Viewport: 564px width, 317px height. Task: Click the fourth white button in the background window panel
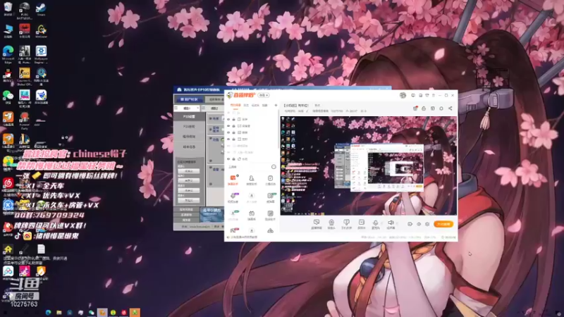(188, 200)
